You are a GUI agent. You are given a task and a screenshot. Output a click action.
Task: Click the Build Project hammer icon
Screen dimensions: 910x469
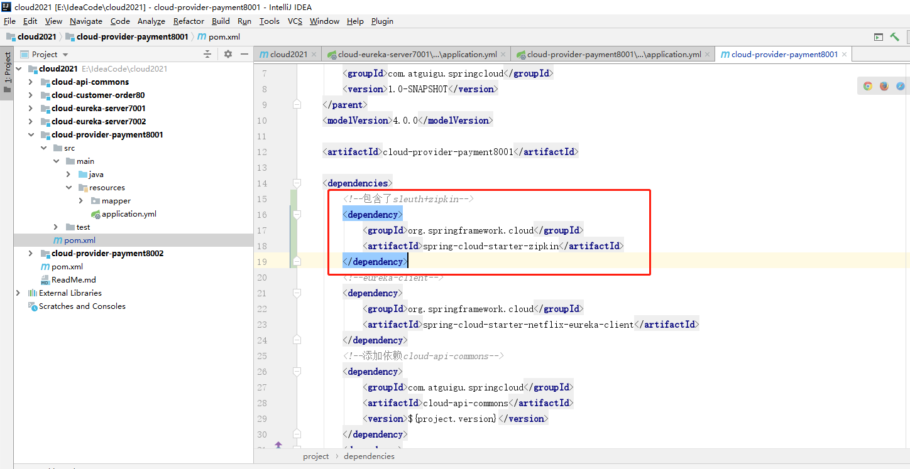[x=894, y=37]
